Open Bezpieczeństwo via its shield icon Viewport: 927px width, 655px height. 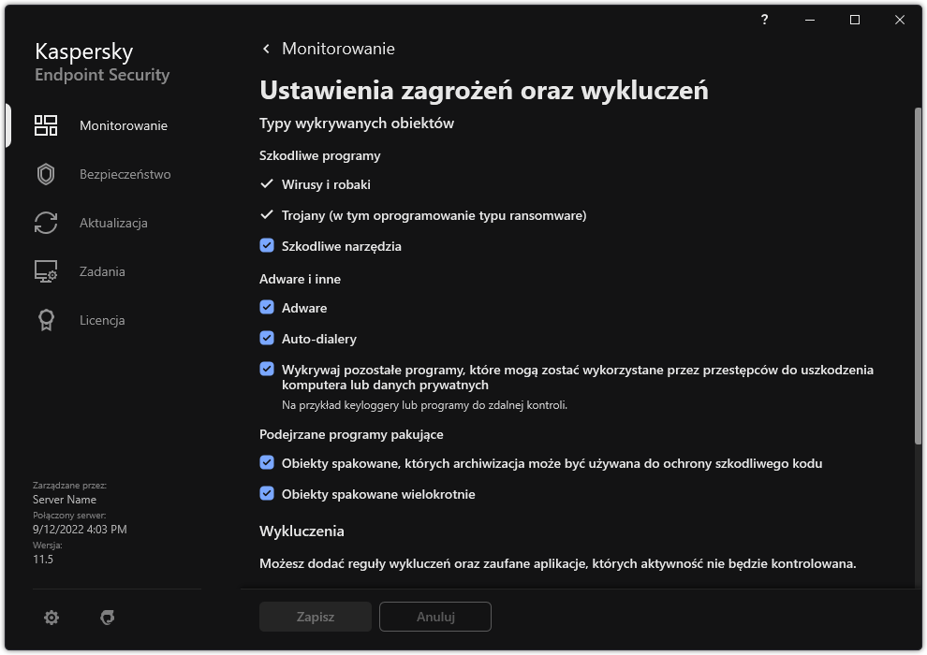pyautogui.click(x=45, y=174)
